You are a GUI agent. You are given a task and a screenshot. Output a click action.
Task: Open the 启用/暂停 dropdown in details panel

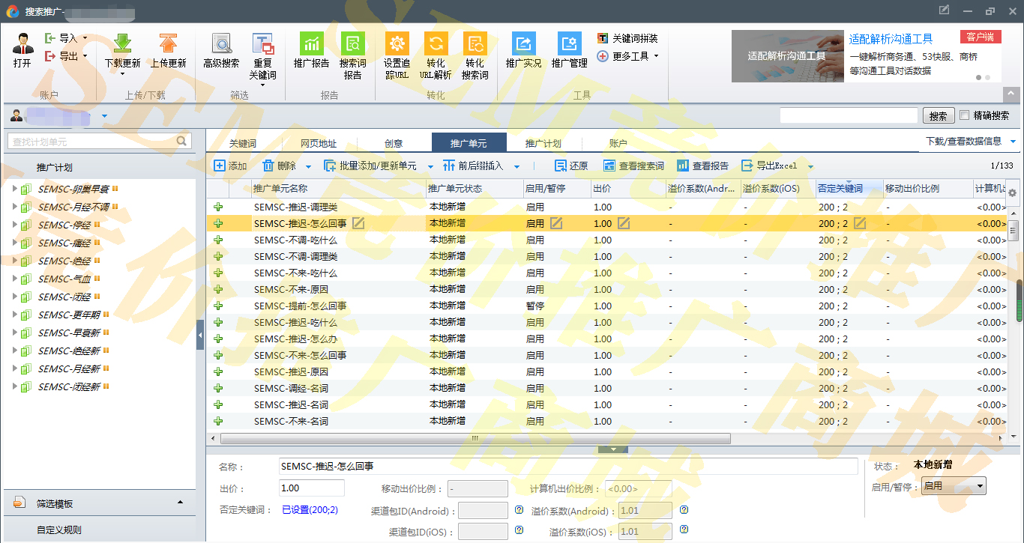(x=954, y=486)
